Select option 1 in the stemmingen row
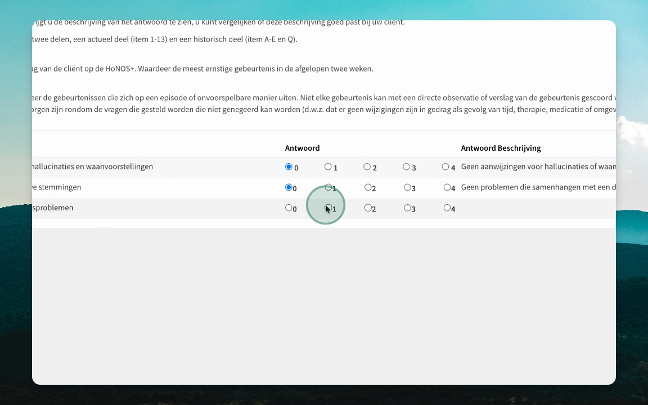 (328, 187)
